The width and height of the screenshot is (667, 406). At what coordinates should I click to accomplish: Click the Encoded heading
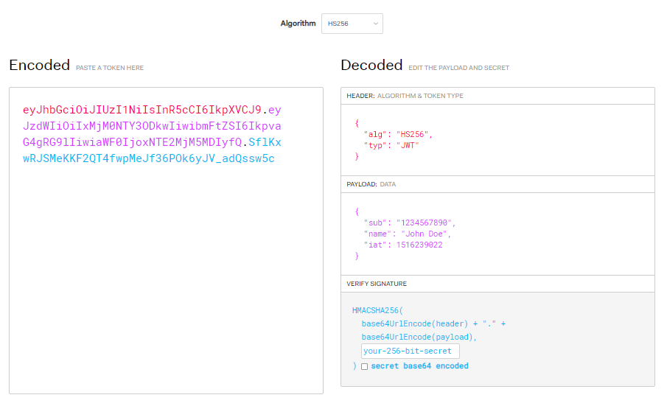[40, 65]
